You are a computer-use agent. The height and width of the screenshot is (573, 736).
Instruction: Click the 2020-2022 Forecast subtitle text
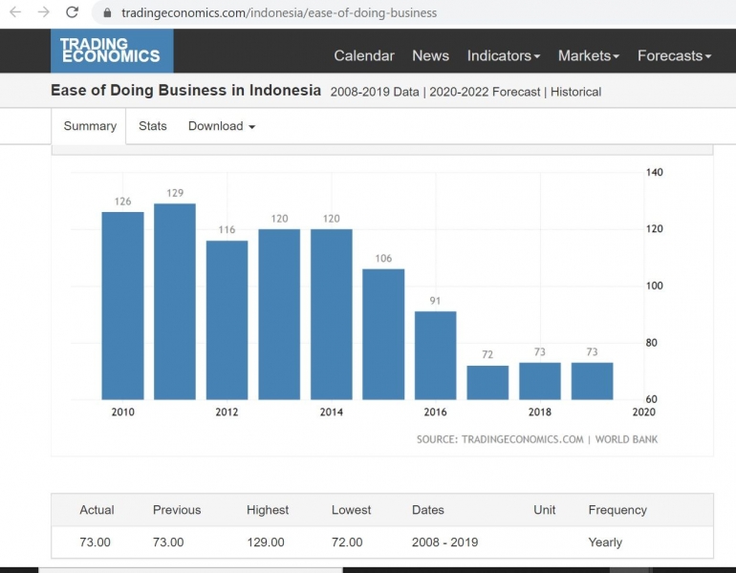point(485,92)
